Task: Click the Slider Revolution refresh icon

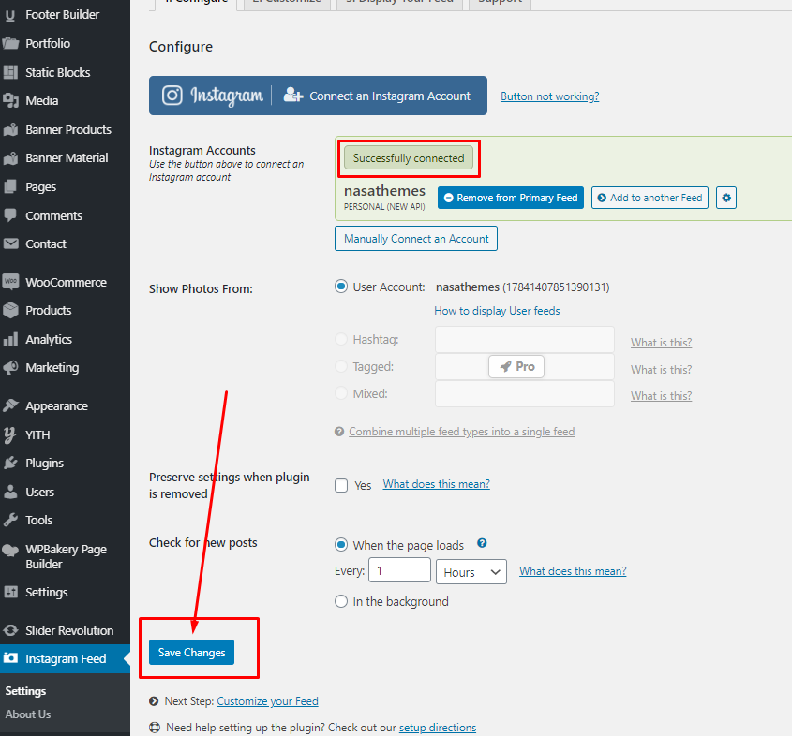Action: [x=10, y=630]
